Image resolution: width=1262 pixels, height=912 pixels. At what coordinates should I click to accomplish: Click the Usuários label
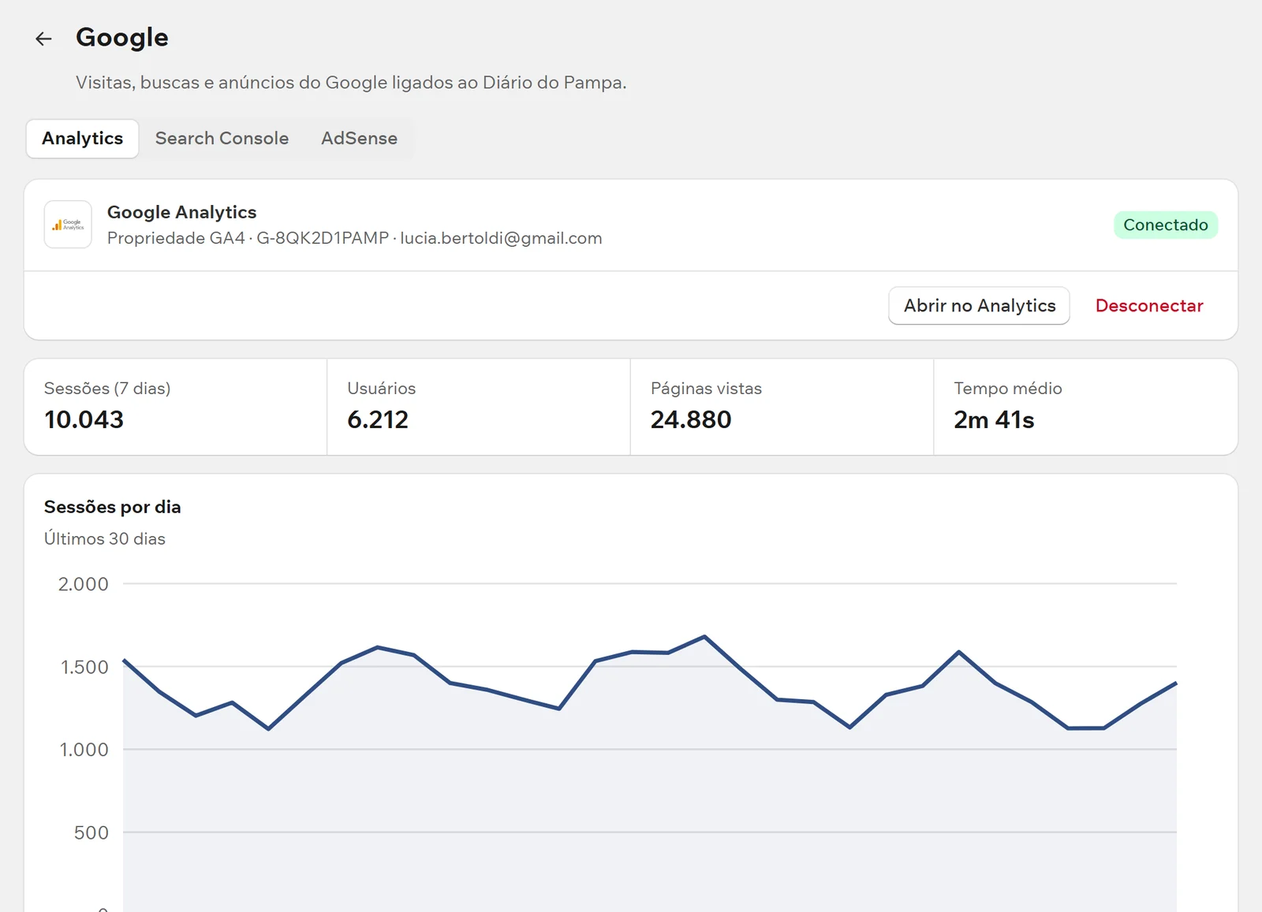click(x=382, y=389)
